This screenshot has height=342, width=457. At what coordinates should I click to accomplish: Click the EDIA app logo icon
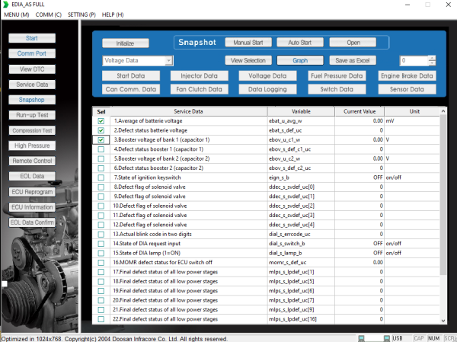coord(5,5)
